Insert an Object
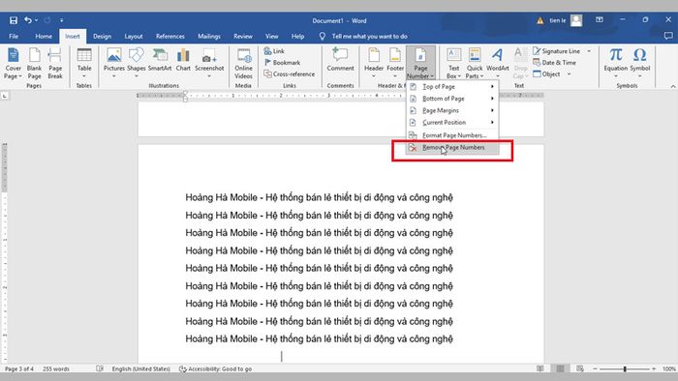Screen dimensions: 678x381 [546, 74]
